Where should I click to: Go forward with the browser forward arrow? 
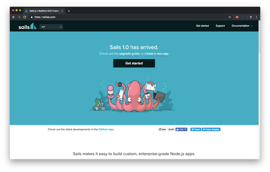[19, 17]
